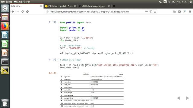
Task: Reload the current page
Action: 23,12
